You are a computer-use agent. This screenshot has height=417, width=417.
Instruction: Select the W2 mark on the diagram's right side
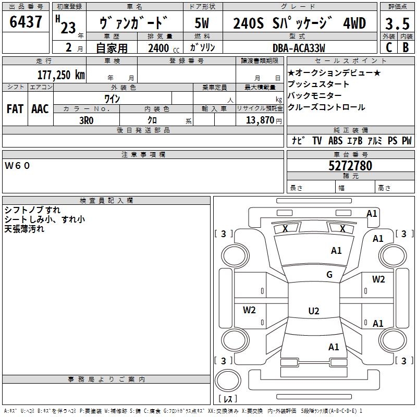click(378, 279)
